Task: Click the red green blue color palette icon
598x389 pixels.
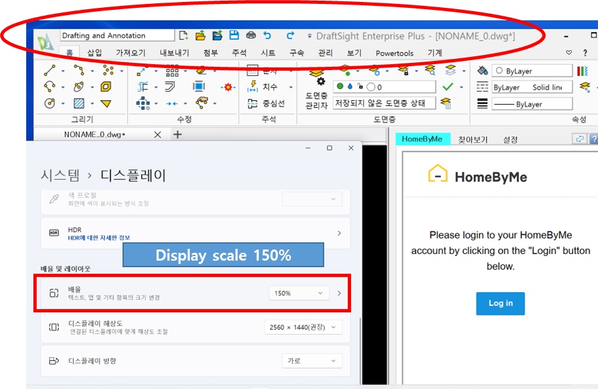Action: pyautogui.click(x=582, y=71)
